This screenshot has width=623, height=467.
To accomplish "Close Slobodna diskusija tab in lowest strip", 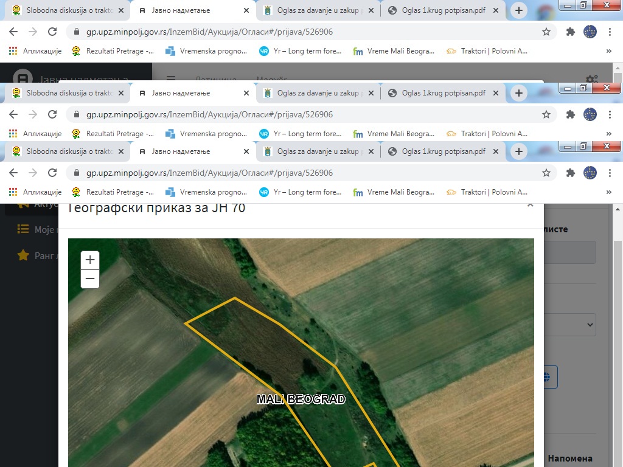I will [x=121, y=151].
